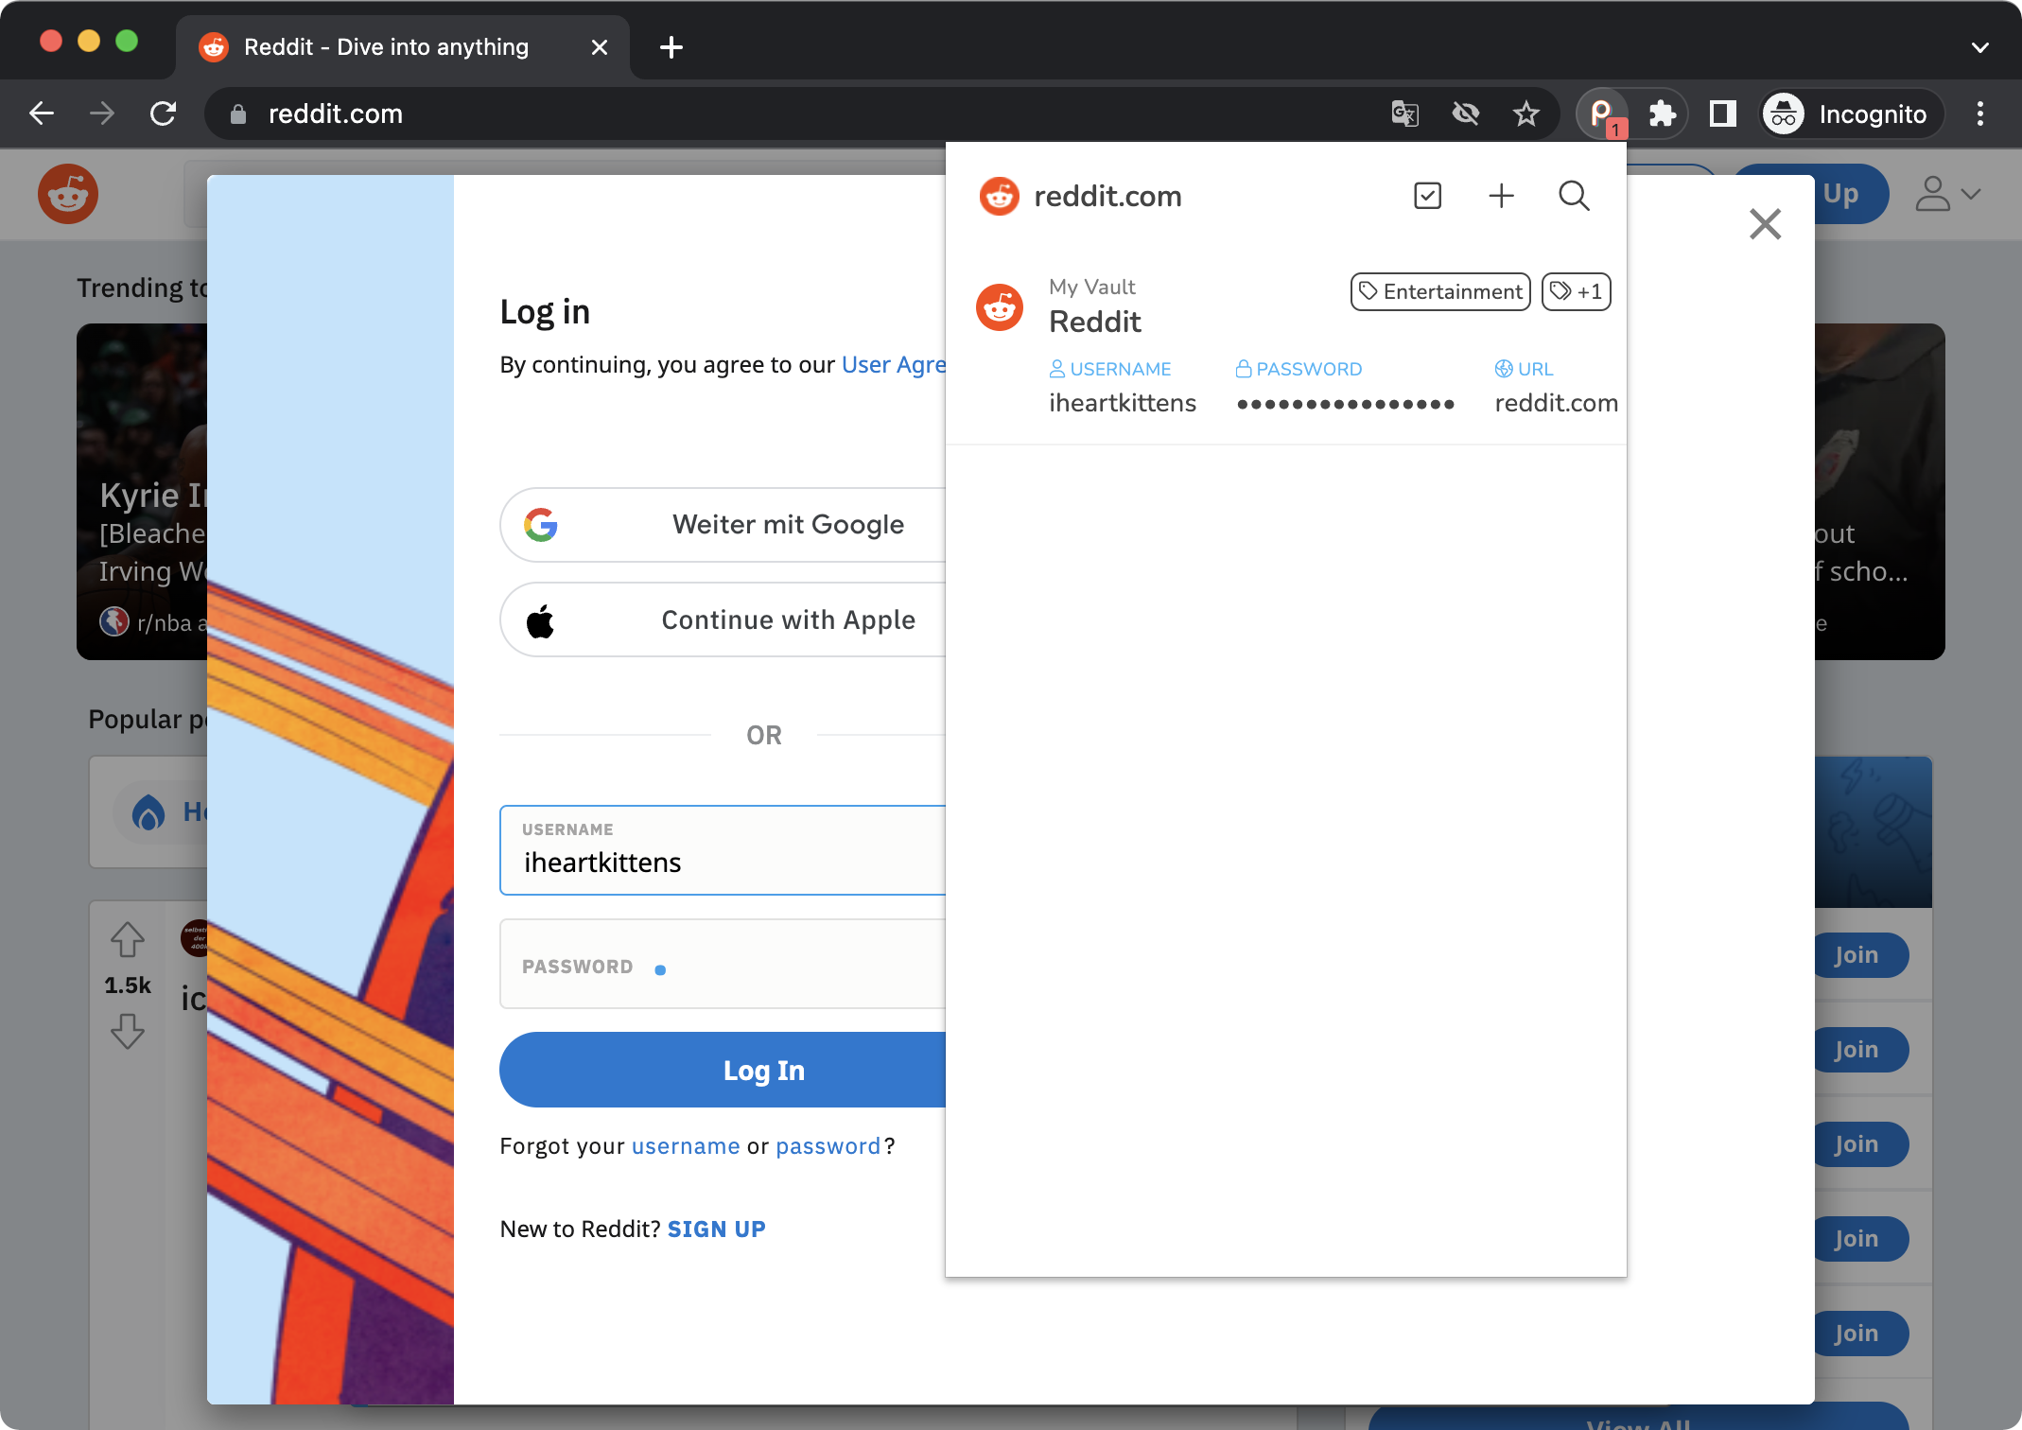The height and width of the screenshot is (1430, 2022).
Task: Open the Extensions puzzle icon
Action: (x=1663, y=113)
